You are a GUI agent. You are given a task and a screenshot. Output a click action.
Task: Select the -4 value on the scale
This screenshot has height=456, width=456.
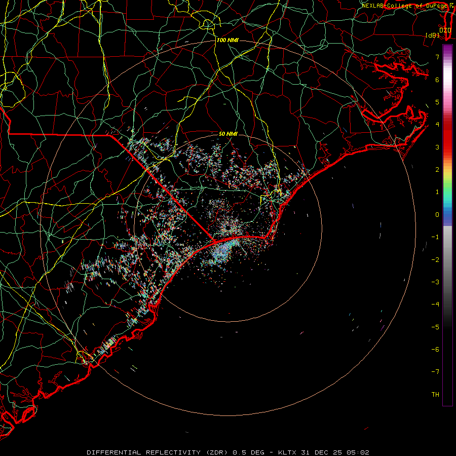435,305
